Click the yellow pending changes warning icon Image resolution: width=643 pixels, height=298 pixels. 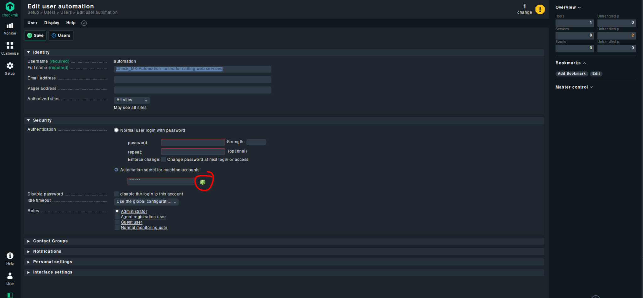click(540, 9)
